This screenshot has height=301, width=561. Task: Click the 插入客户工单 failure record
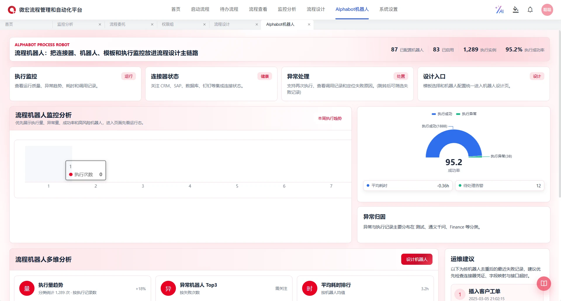click(497, 293)
